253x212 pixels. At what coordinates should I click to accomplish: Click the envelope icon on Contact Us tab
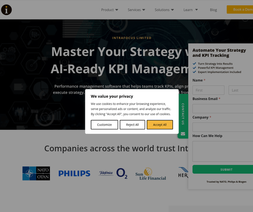coord(183,134)
